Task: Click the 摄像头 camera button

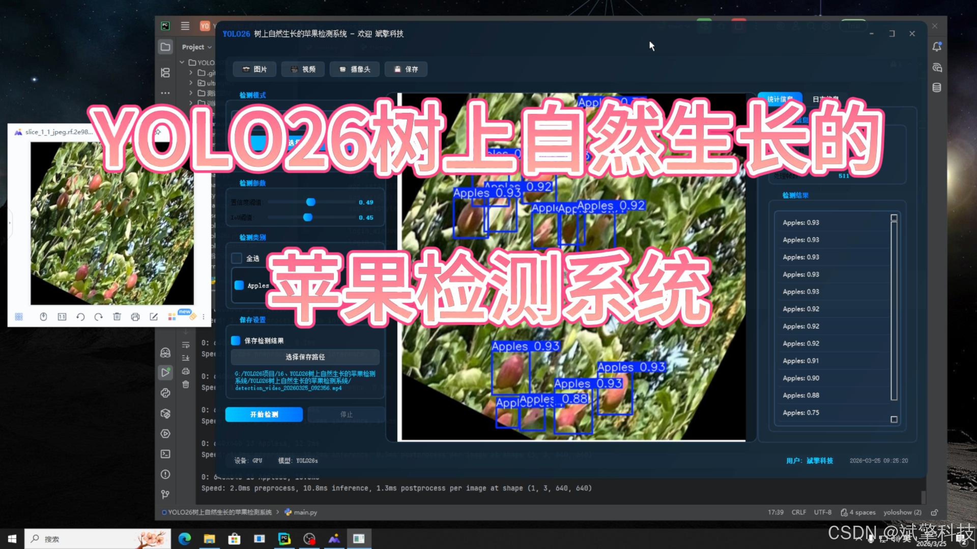Action: click(354, 69)
